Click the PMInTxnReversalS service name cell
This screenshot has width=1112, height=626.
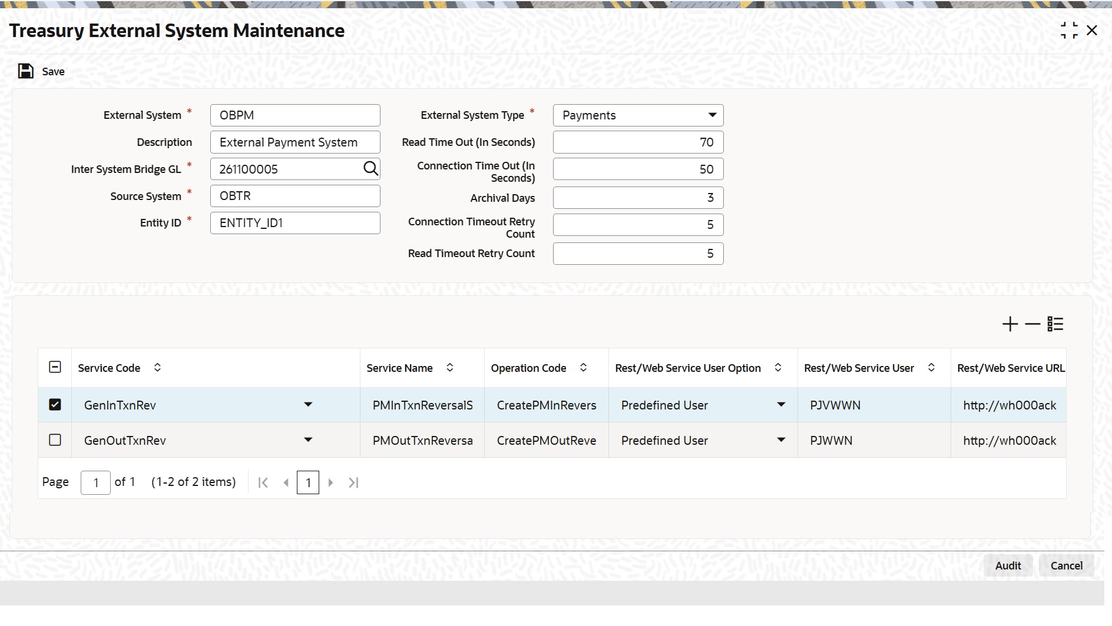point(422,405)
